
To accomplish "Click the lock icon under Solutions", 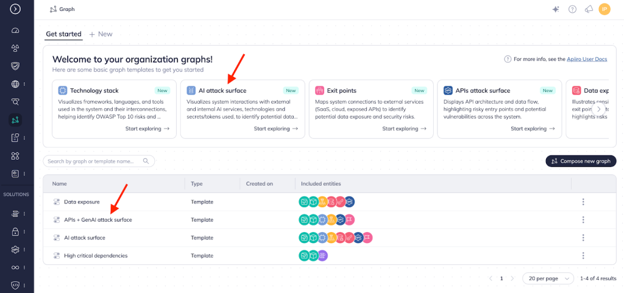I will coord(16,231).
